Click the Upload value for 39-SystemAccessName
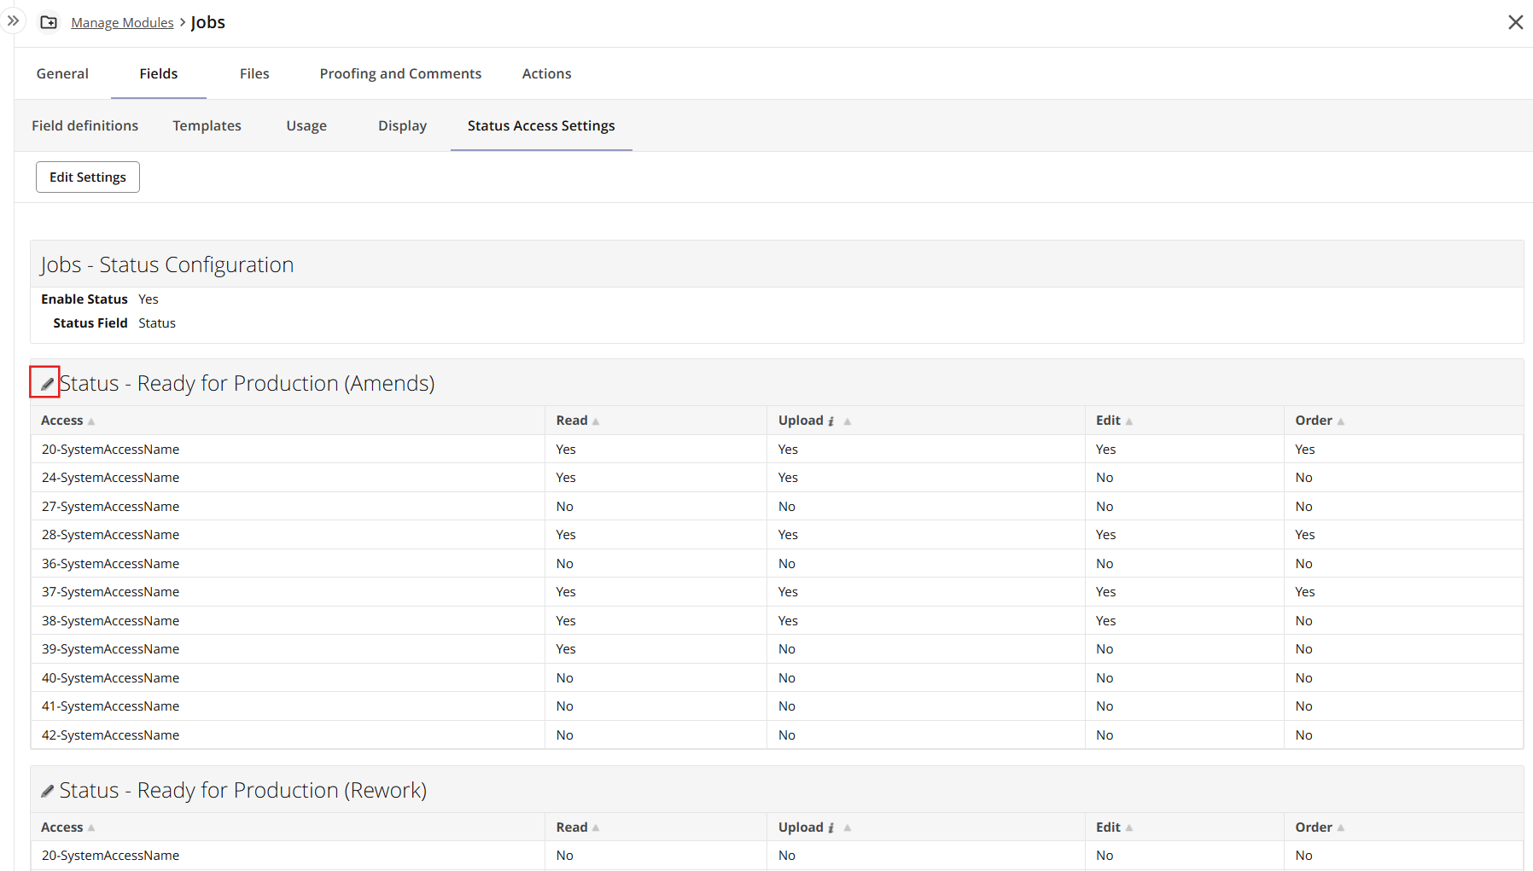 click(787, 649)
